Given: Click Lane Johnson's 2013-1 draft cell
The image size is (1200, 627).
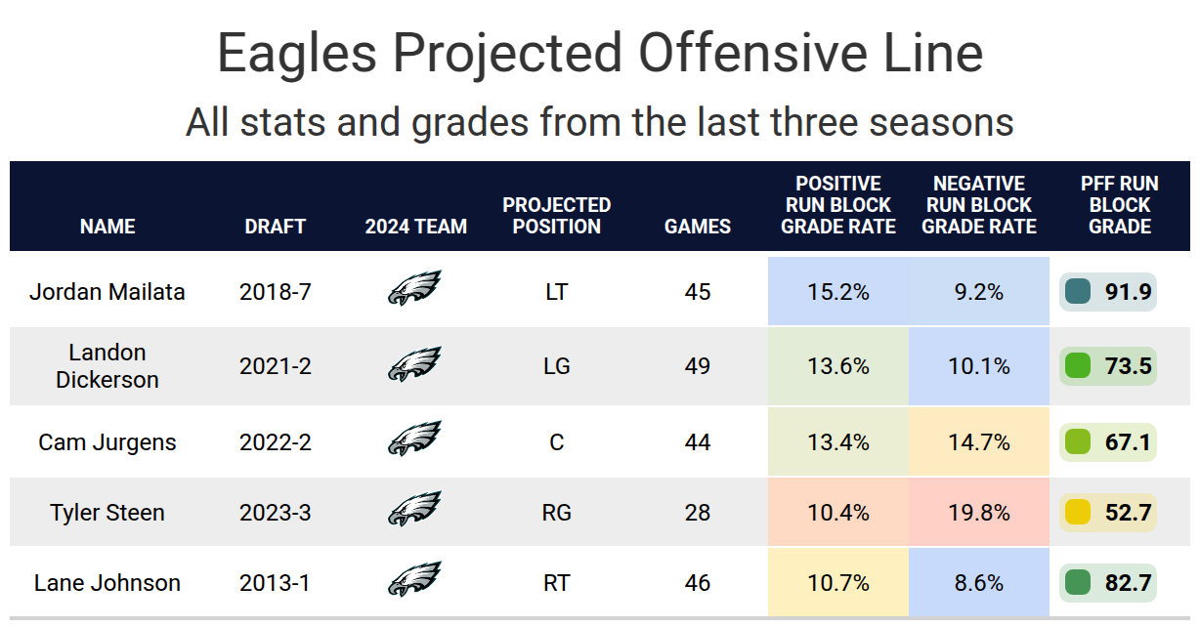Looking at the screenshot, I should pyautogui.click(x=276, y=583).
